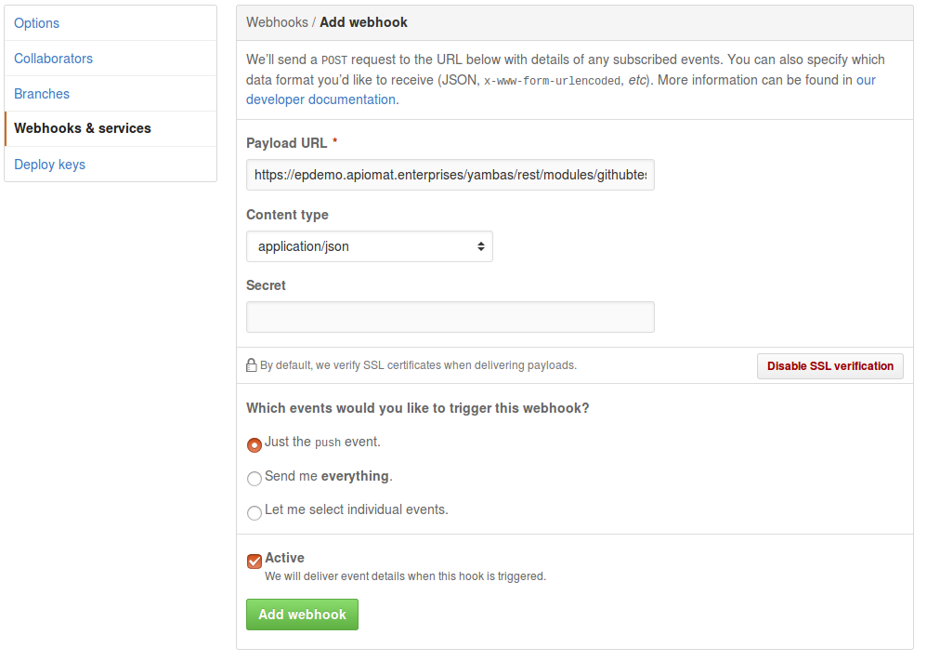Open the Options settings page
927x661 pixels.
[x=37, y=23]
